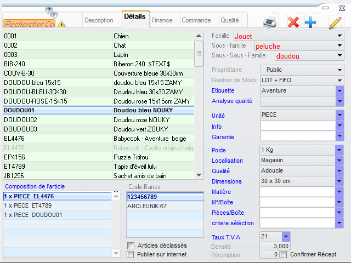Screen dimensions: 351x263
Task: Enable the Articles déclassés checkbox
Action: click(x=131, y=245)
